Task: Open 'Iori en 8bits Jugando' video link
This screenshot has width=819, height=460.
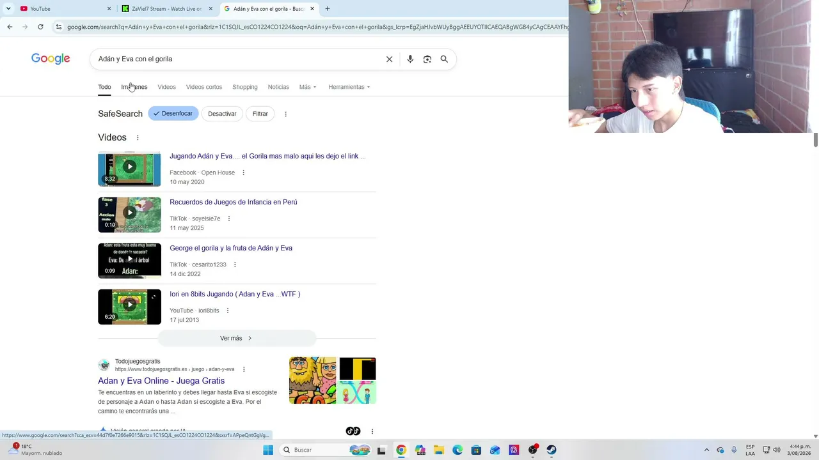Action: 235,294
